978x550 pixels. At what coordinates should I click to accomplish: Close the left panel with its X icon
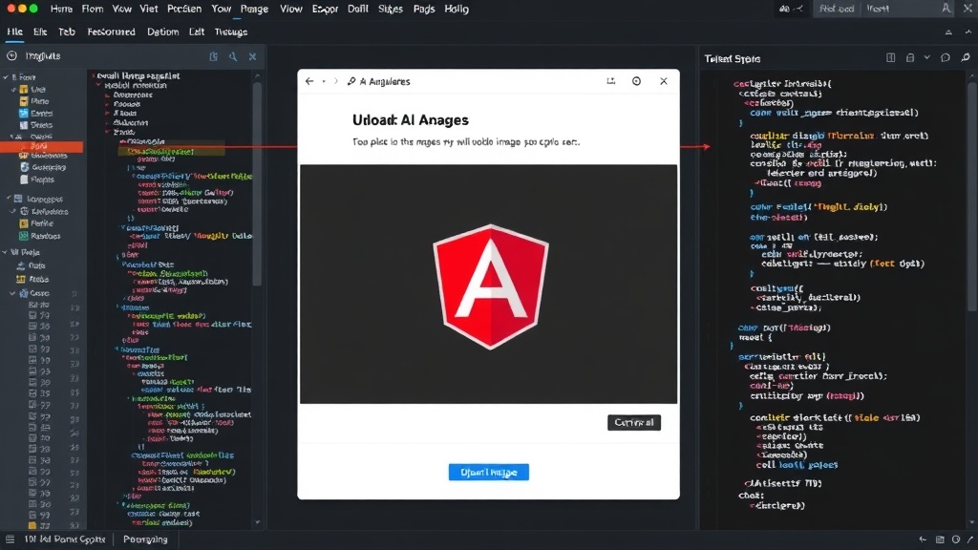click(x=252, y=56)
